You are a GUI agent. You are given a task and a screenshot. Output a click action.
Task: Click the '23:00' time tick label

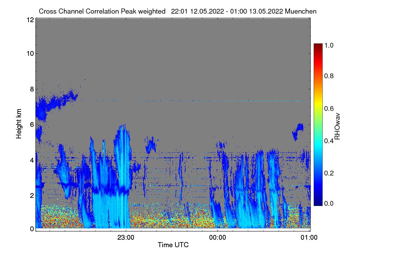pos(126,238)
